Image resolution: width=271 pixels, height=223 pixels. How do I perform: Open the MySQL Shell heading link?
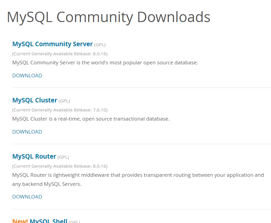coord(48,221)
